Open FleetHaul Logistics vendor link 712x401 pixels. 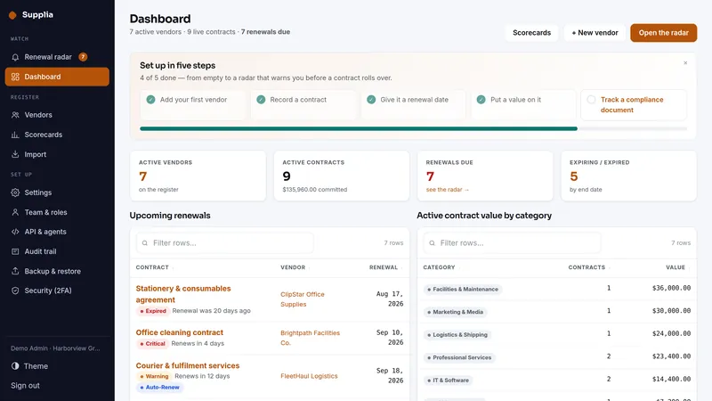(x=309, y=376)
